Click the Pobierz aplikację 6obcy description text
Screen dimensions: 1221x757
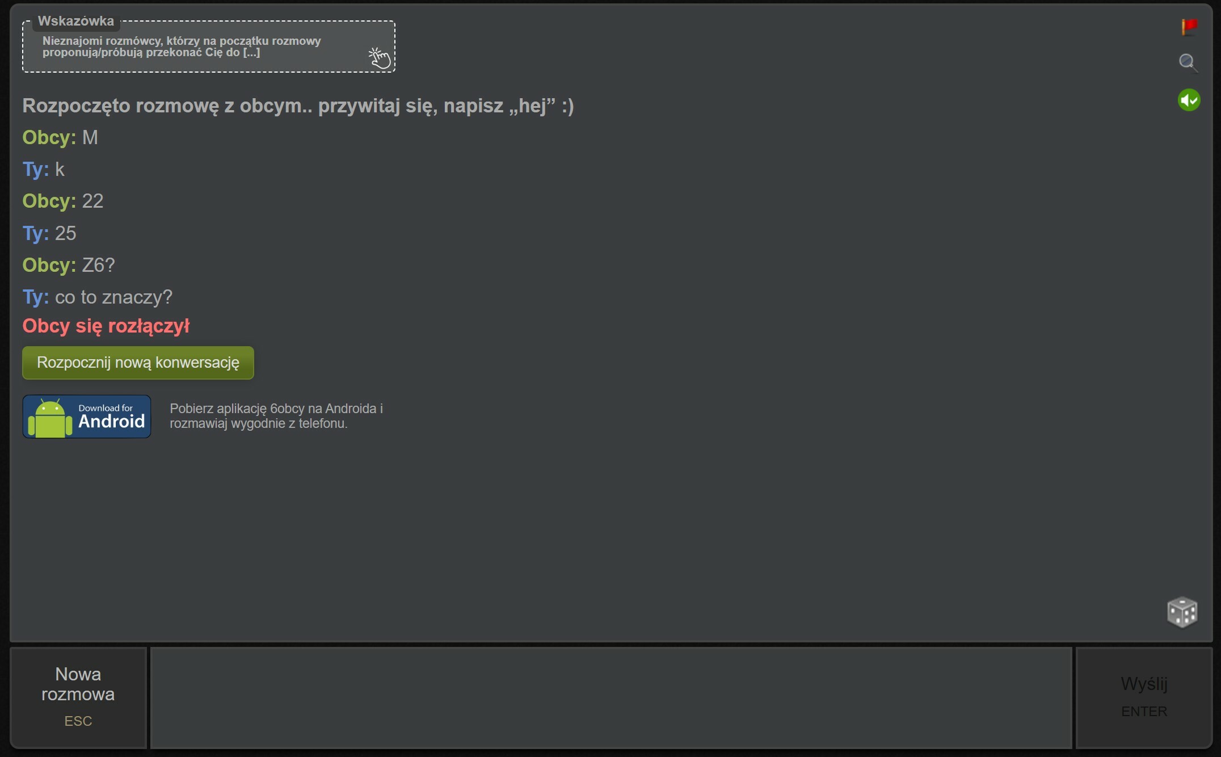click(x=276, y=416)
